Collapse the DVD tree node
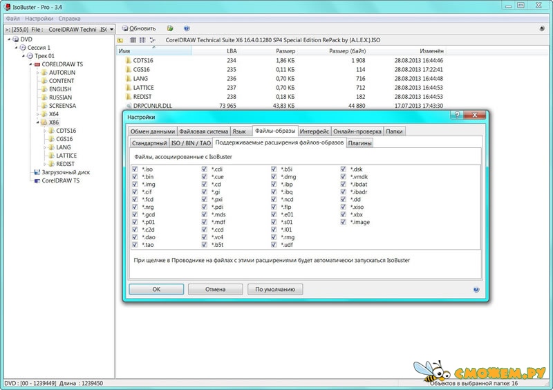553x390 pixels. click(x=9, y=39)
